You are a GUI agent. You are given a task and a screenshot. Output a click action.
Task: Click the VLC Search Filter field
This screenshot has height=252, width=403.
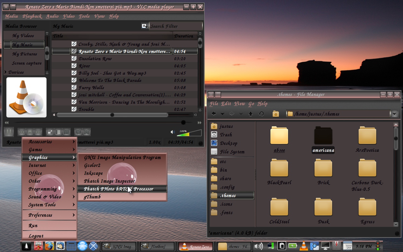pyautogui.click(x=176, y=26)
